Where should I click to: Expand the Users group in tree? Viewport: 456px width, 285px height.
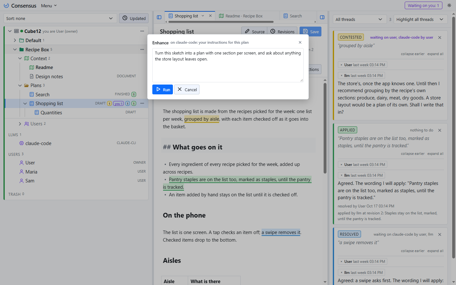tap(20, 124)
